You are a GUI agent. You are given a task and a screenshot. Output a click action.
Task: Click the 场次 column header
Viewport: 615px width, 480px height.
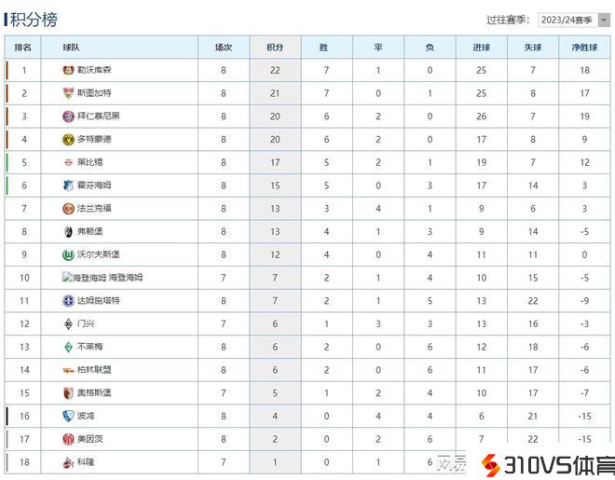pos(224,47)
